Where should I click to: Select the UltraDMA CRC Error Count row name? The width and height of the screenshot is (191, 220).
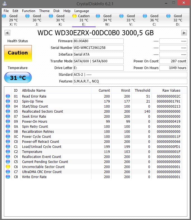point(42,172)
